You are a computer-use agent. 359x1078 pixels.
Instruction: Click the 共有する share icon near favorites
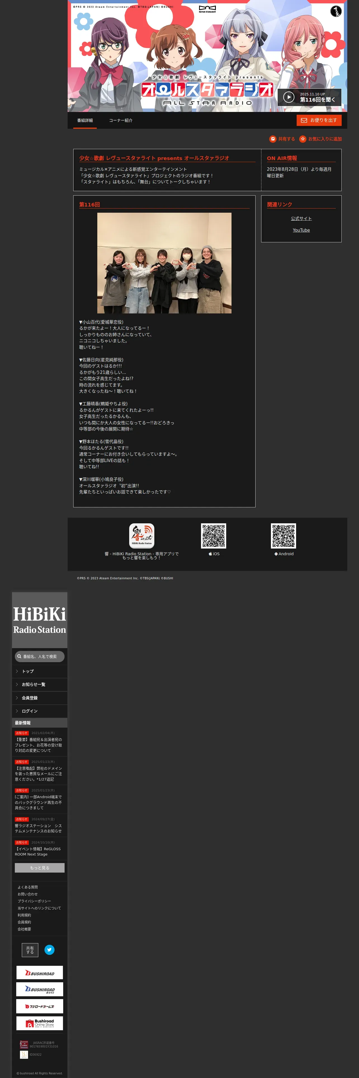273,139
